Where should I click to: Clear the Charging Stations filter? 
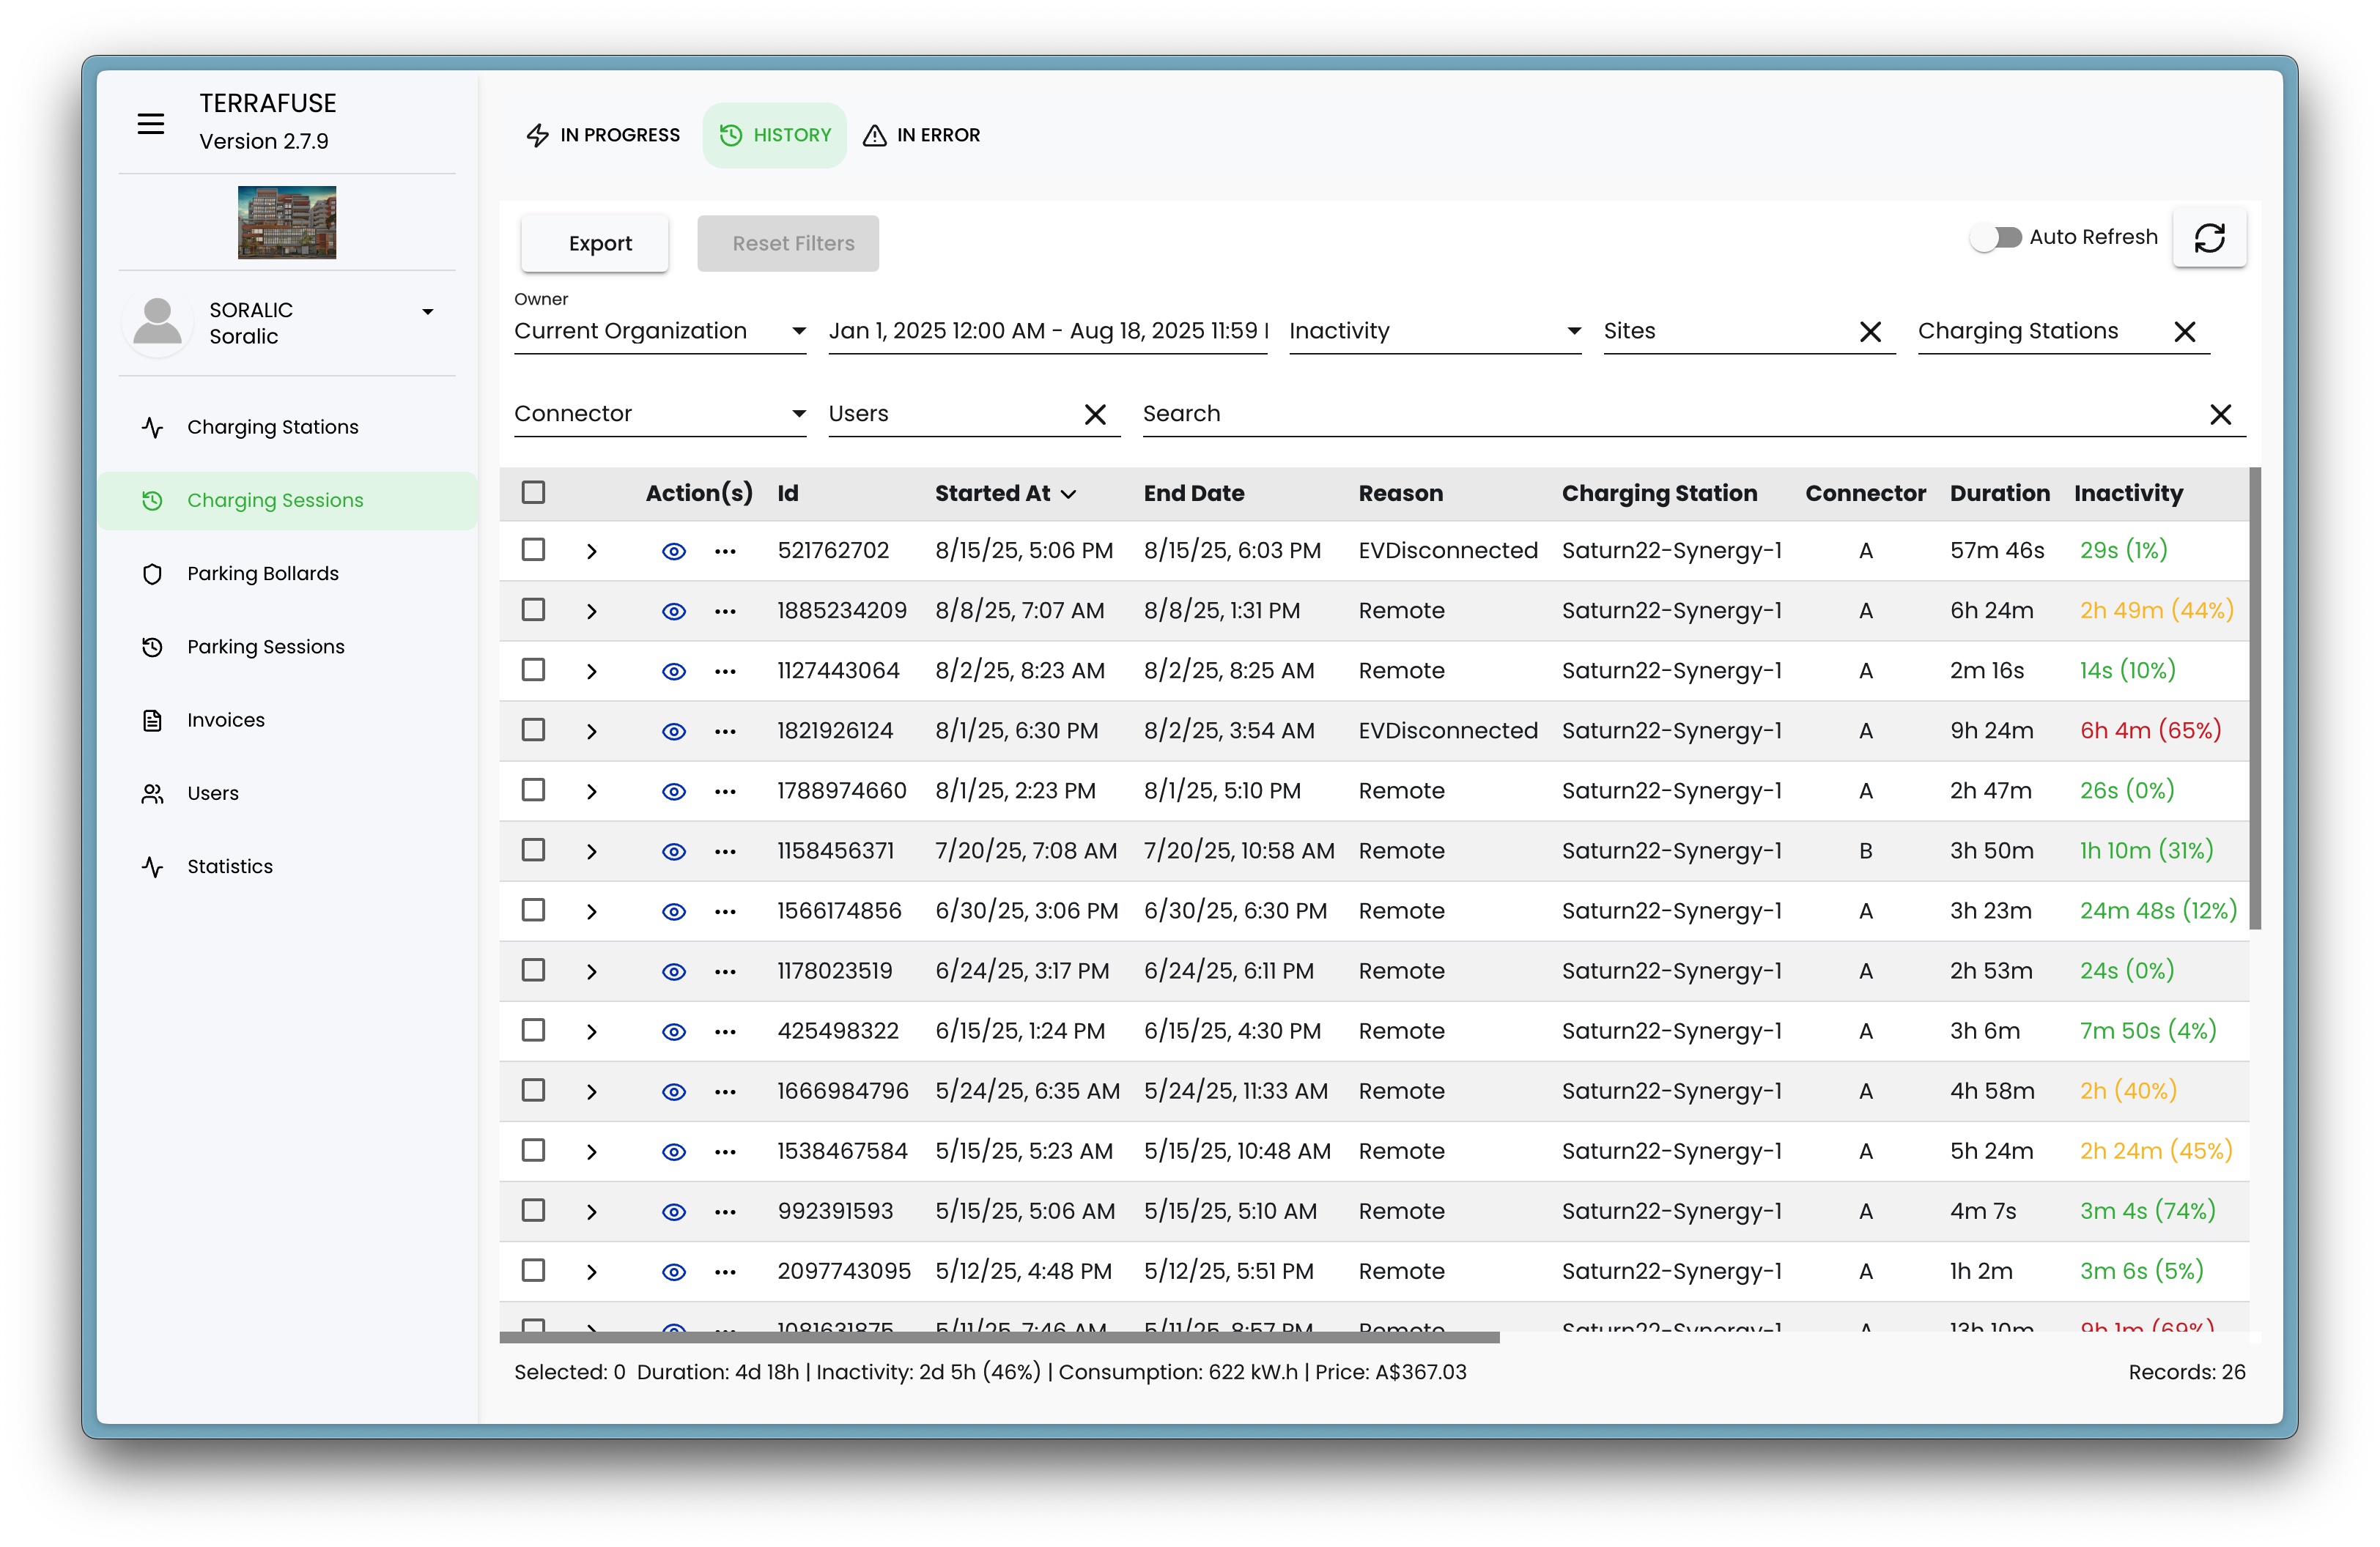(x=2184, y=332)
